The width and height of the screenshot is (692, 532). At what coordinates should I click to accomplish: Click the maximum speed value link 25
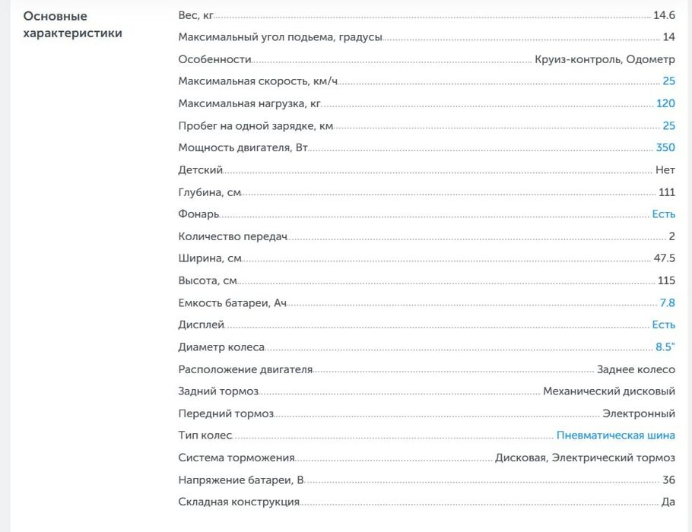(x=668, y=81)
